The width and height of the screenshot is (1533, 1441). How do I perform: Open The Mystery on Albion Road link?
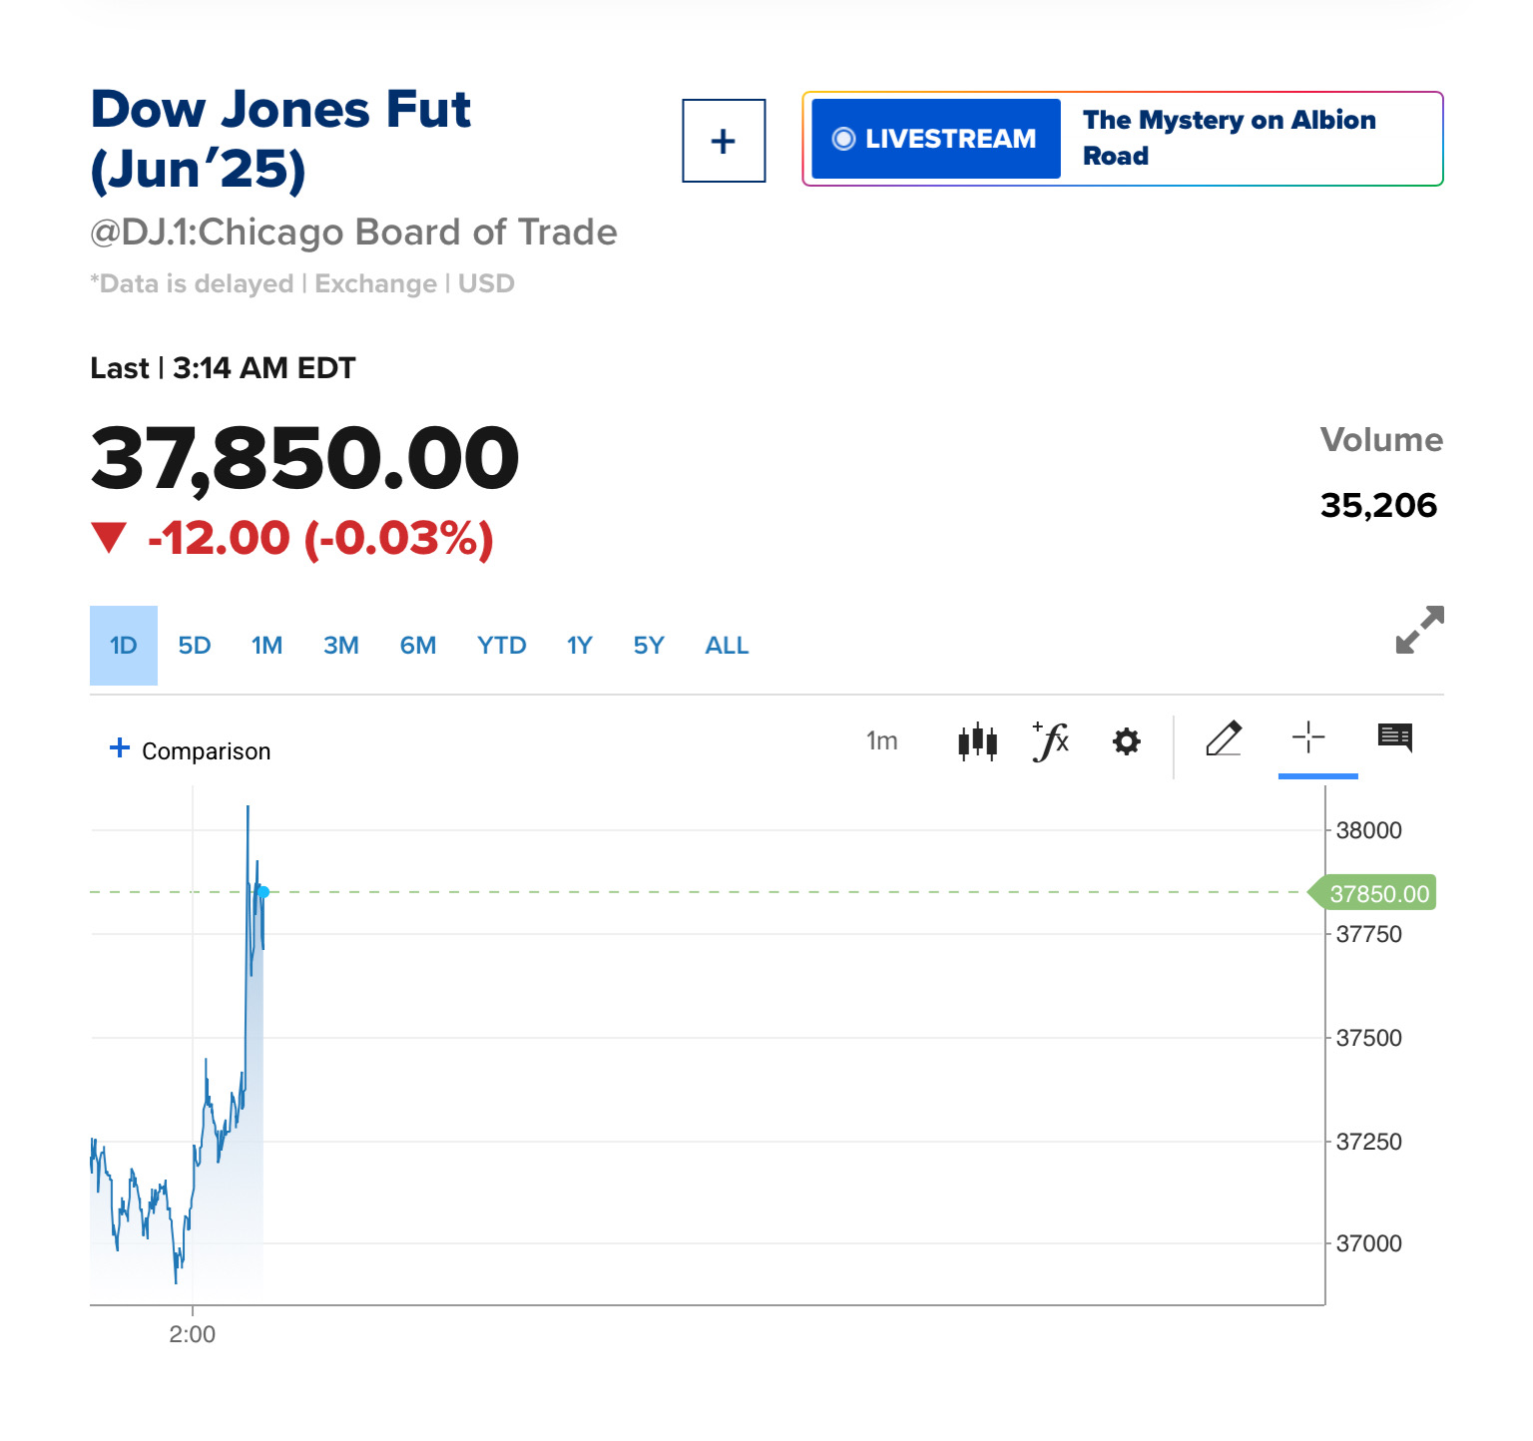1229,138
